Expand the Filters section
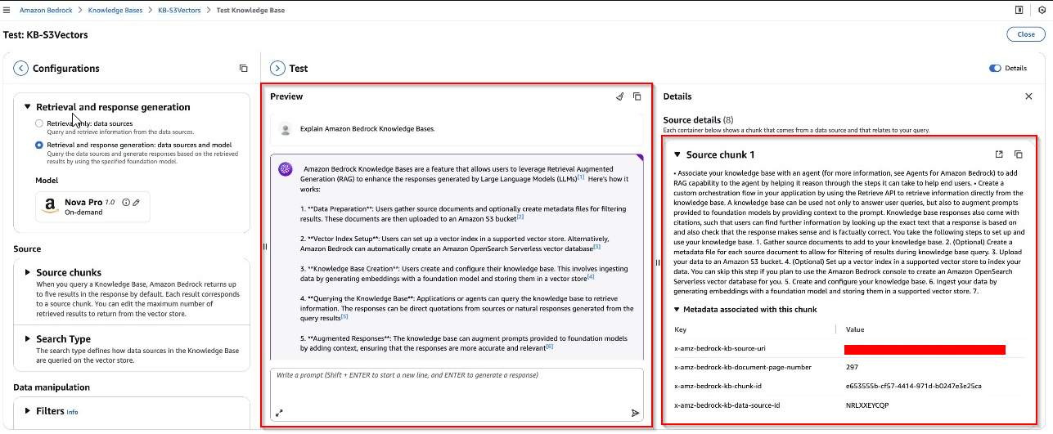Screen dimensions: 1053x434 coord(27,411)
